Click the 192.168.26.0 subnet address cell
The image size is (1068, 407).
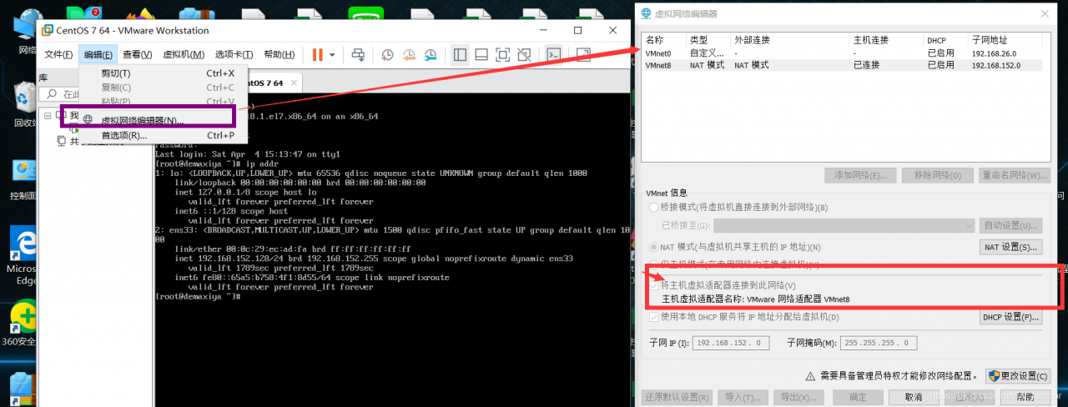pyautogui.click(x=994, y=53)
